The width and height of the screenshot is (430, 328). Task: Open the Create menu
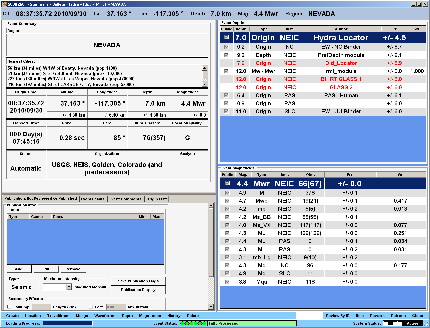click(12, 316)
